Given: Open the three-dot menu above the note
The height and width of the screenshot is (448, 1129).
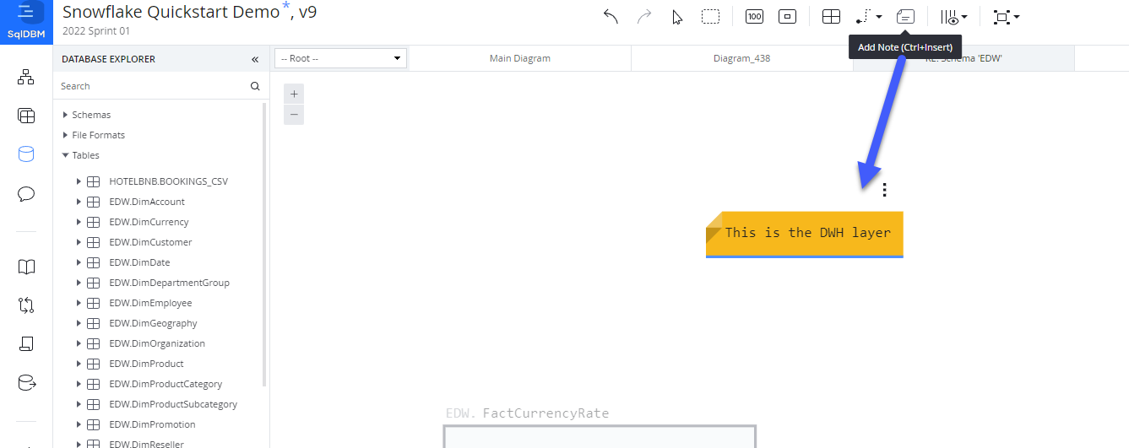Looking at the screenshot, I should pyautogui.click(x=884, y=190).
